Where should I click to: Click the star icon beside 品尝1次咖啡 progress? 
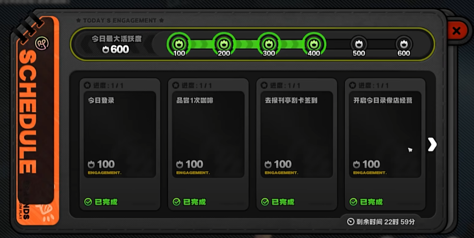click(x=175, y=86)
